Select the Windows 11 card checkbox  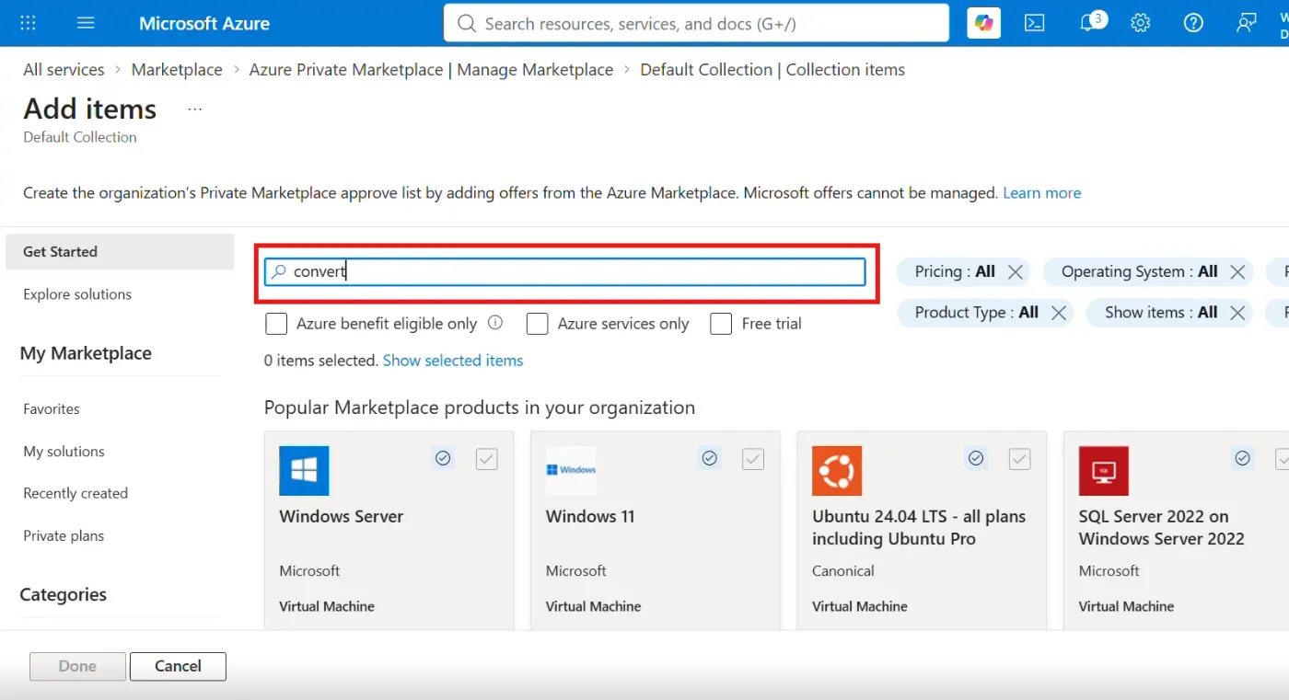pos(753,459)
